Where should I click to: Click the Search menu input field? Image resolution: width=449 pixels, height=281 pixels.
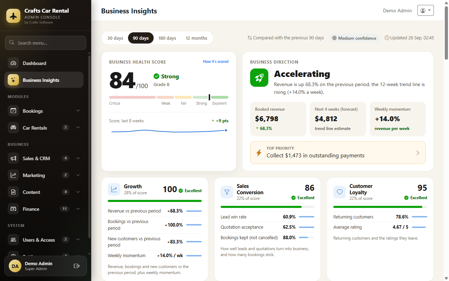point(46,43)
